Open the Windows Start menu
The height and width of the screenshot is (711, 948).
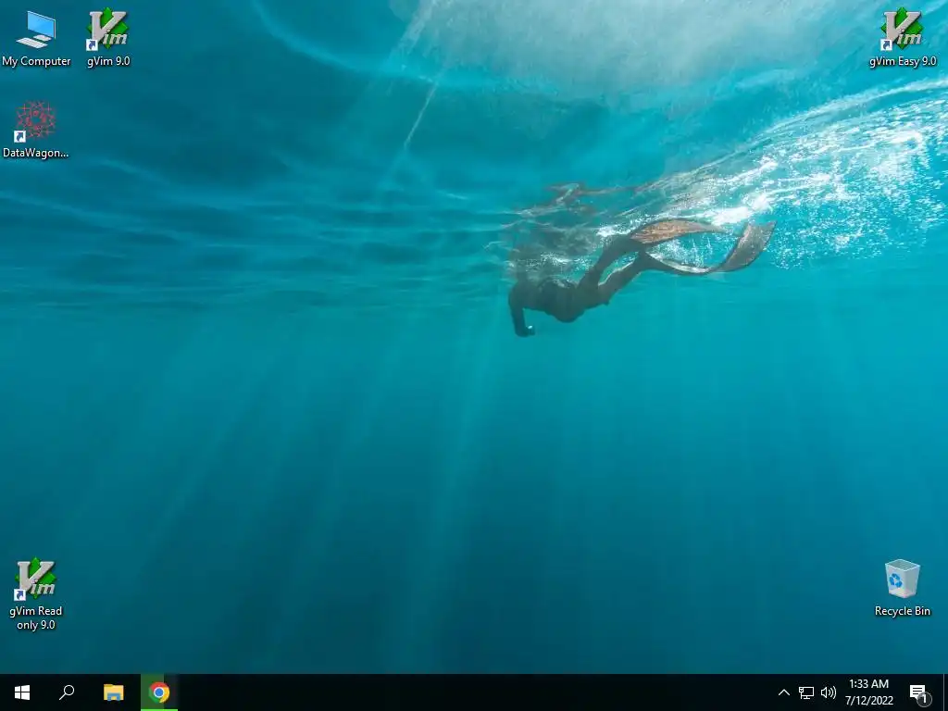click(x=22, y=692)
